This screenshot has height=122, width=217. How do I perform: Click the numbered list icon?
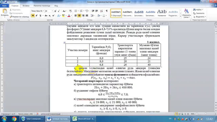(81, 11)
